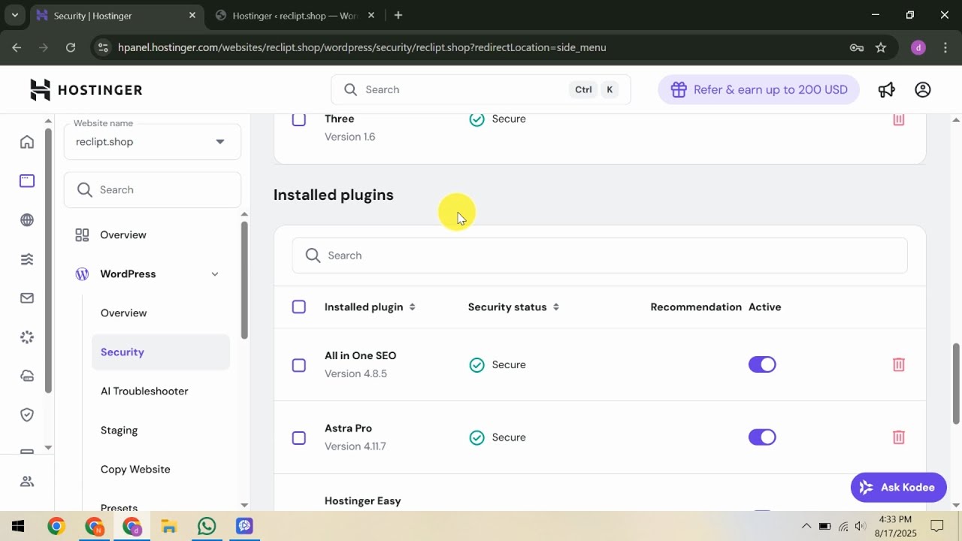The width and height of the screenshot is (962, 541).
Task: Toggle Astra Pro active switch
Action: [762, 437]
